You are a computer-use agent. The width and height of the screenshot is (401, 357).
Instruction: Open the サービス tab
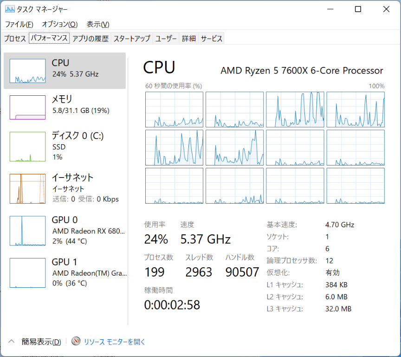[212, 39]
